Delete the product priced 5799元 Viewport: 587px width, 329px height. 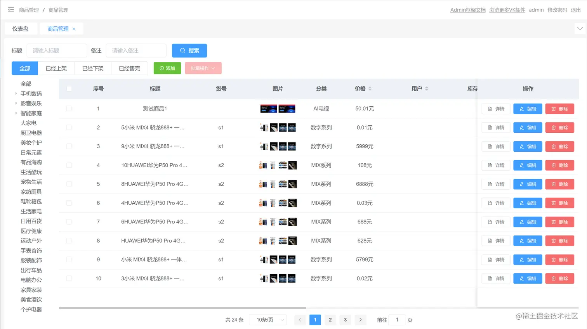coord(559,260)
